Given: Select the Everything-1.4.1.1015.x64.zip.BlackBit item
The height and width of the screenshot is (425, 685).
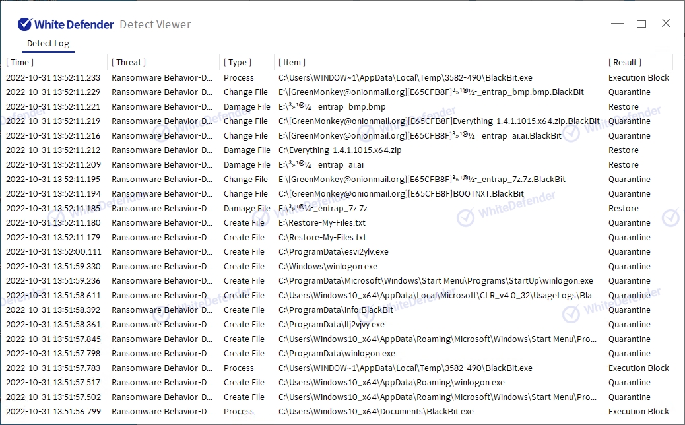Looking at the screenshot, I should [x=439, y=121].
